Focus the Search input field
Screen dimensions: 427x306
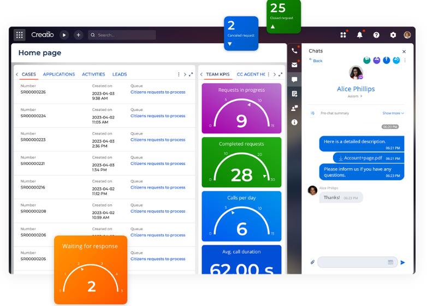click(x=122, y=35)
